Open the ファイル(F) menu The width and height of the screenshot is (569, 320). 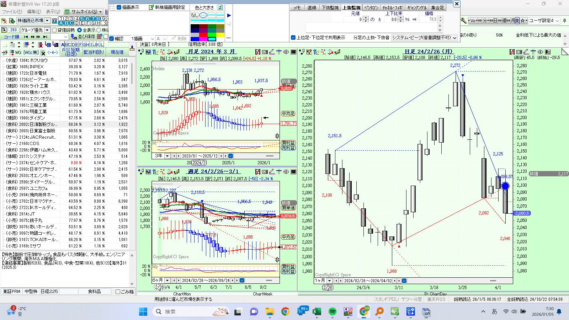tap(12, 12)
